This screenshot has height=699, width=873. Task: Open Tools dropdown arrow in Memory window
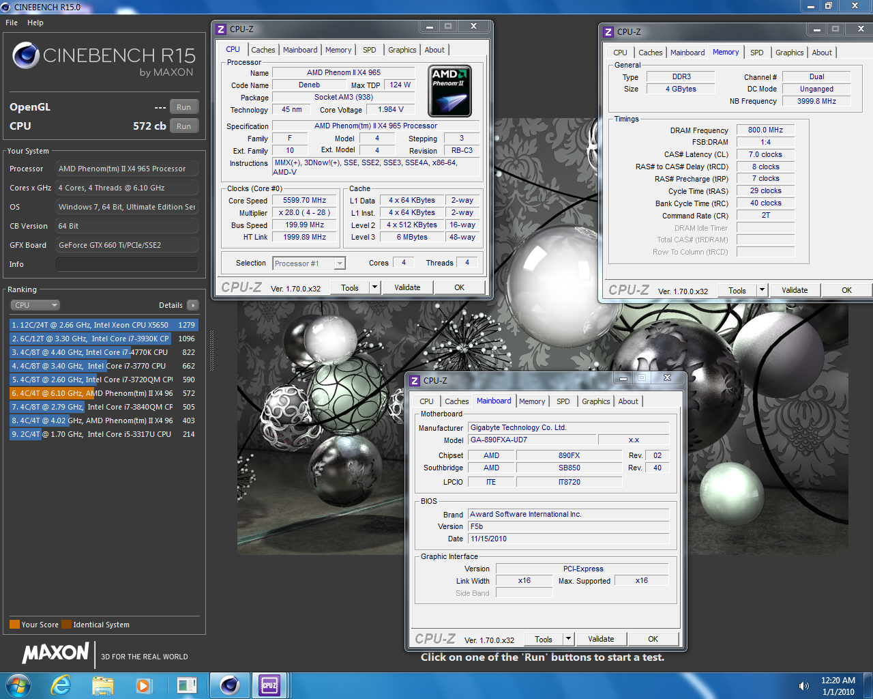[762, 290]
